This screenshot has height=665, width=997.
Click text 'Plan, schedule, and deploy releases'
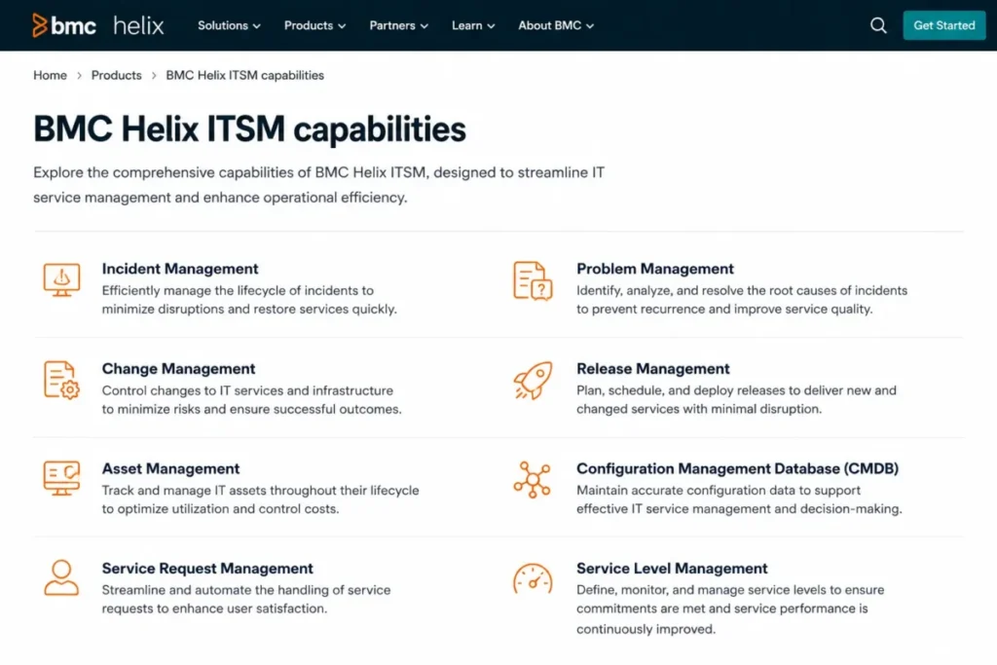(681, 390)
